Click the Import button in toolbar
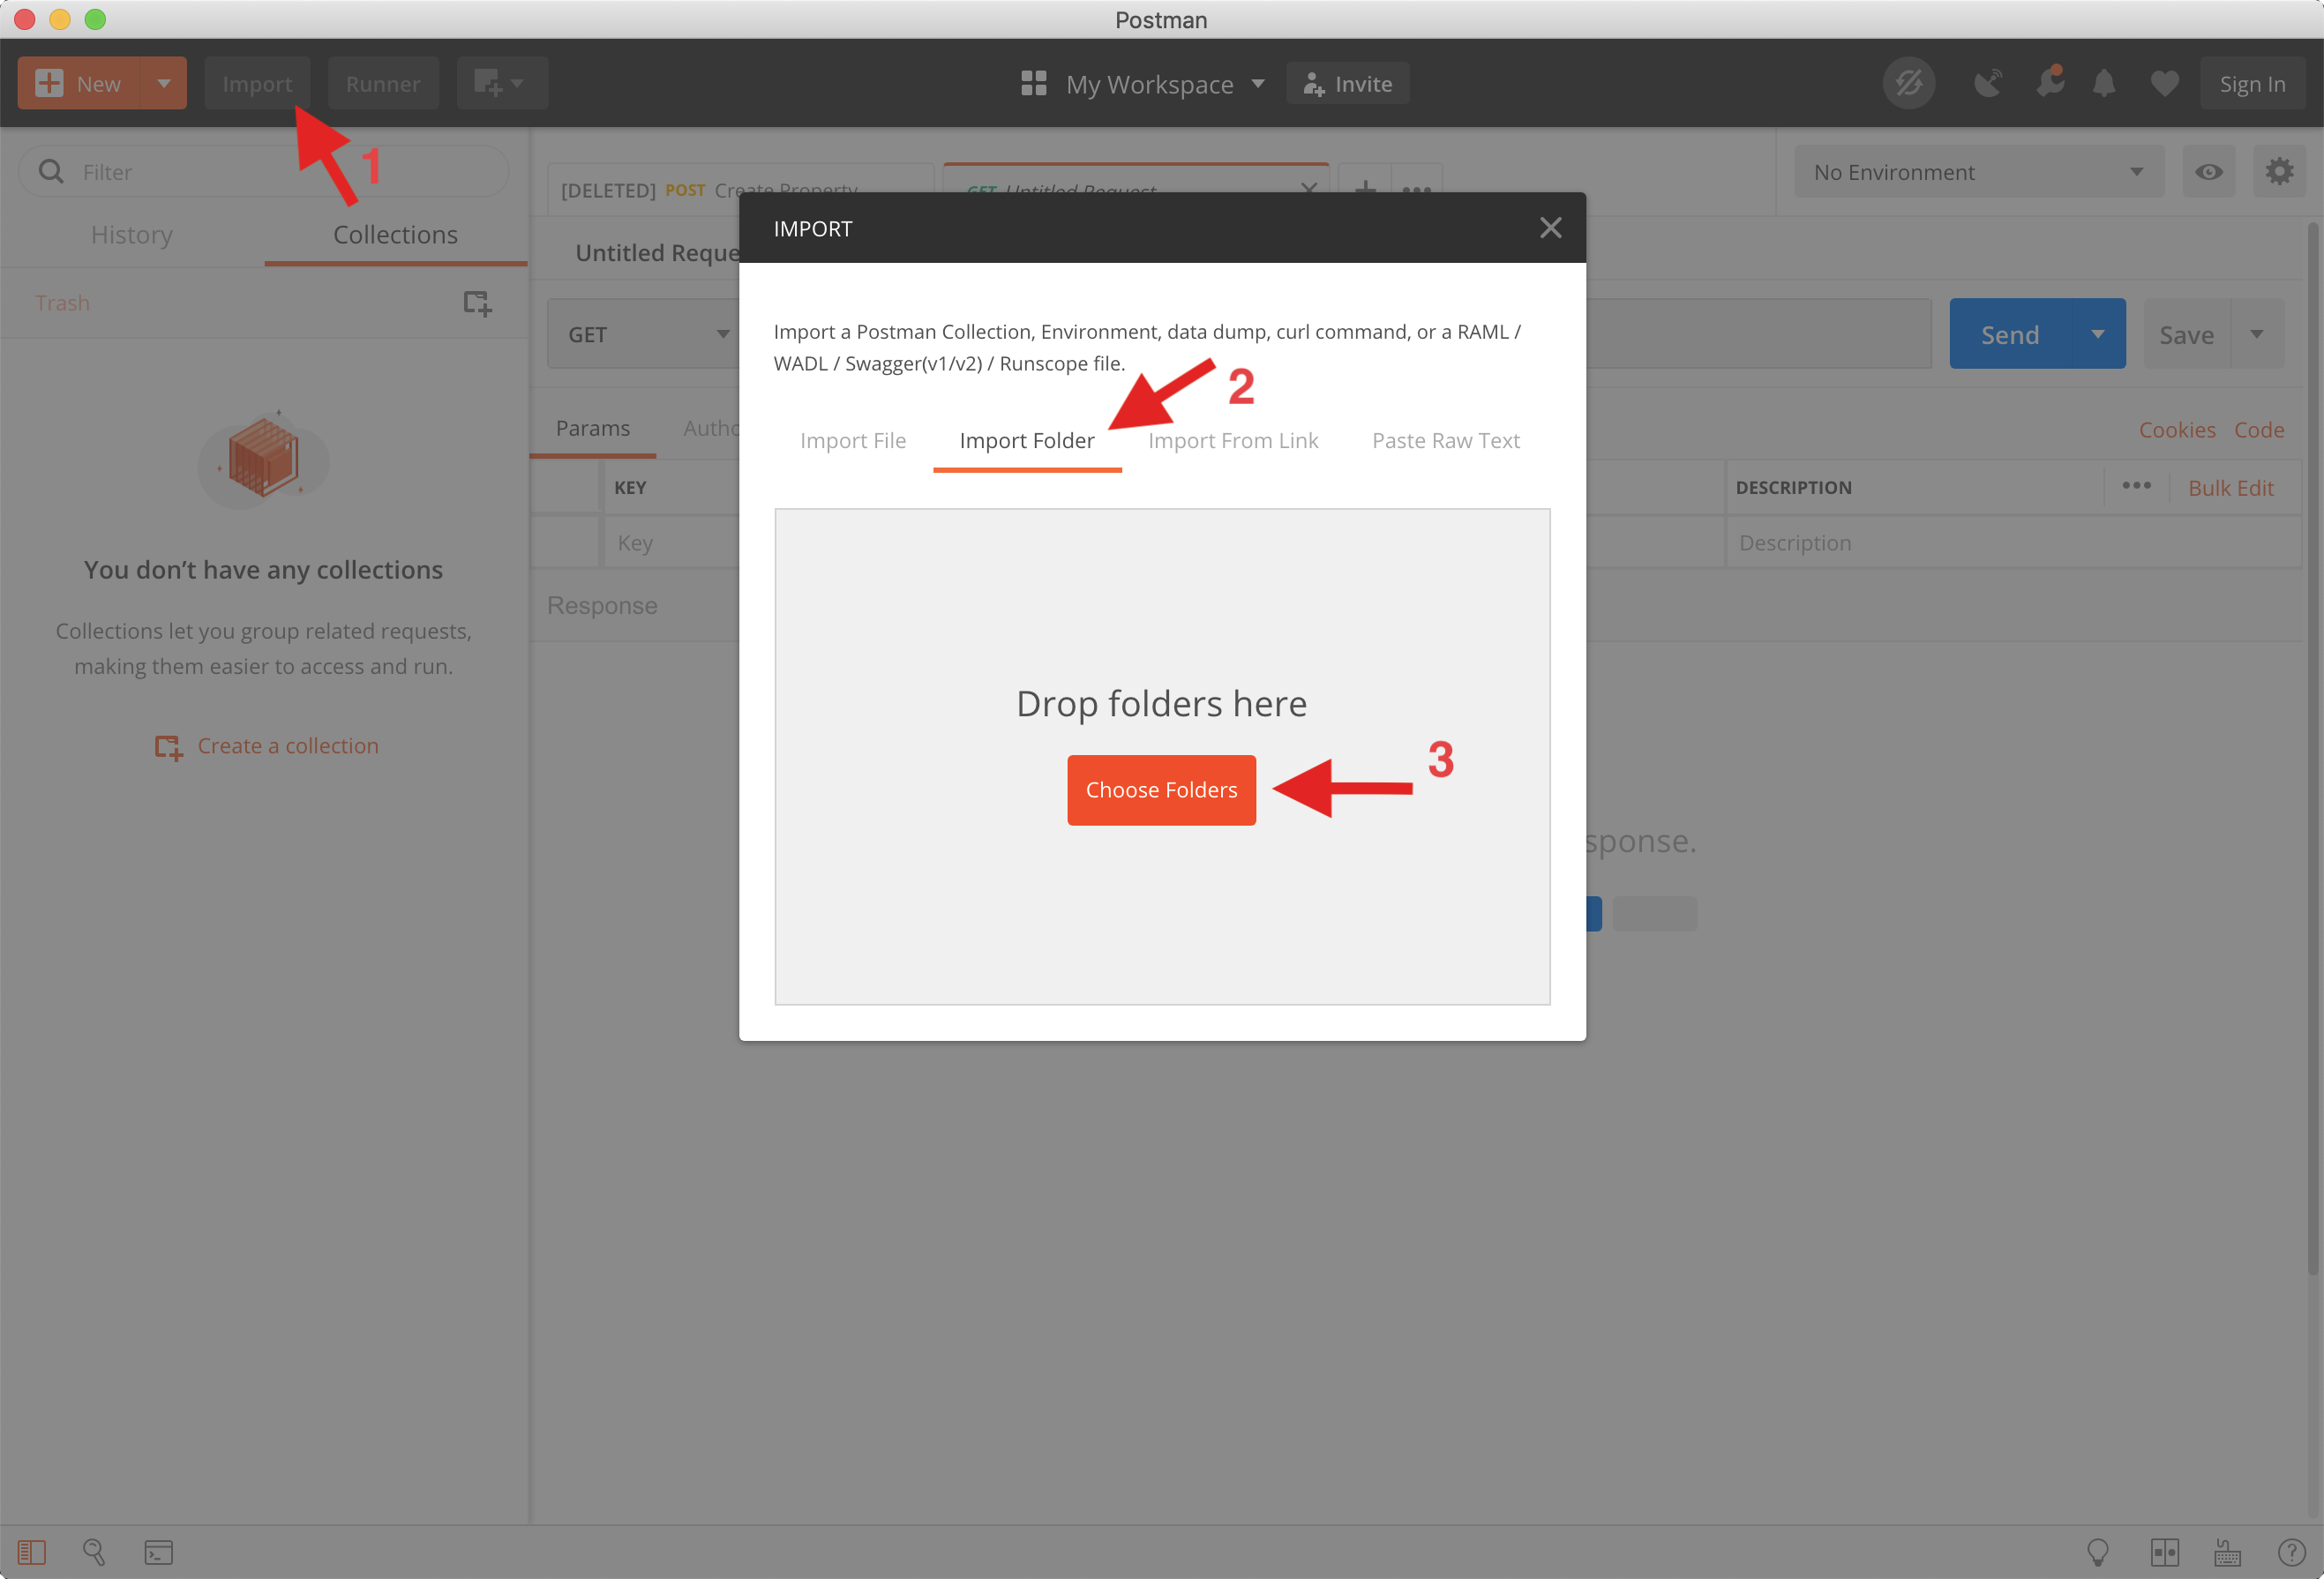Image resolution: width=2324 pixels, height=1579 pixels. tap(257, 83)
